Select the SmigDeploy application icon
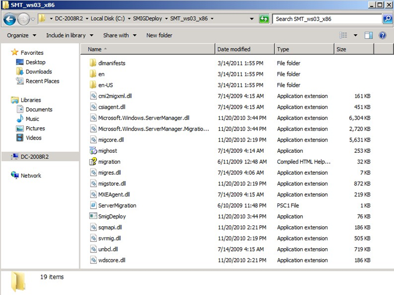Image resolution: width=394 pixels, height=295 pixels. coord(93,216)
